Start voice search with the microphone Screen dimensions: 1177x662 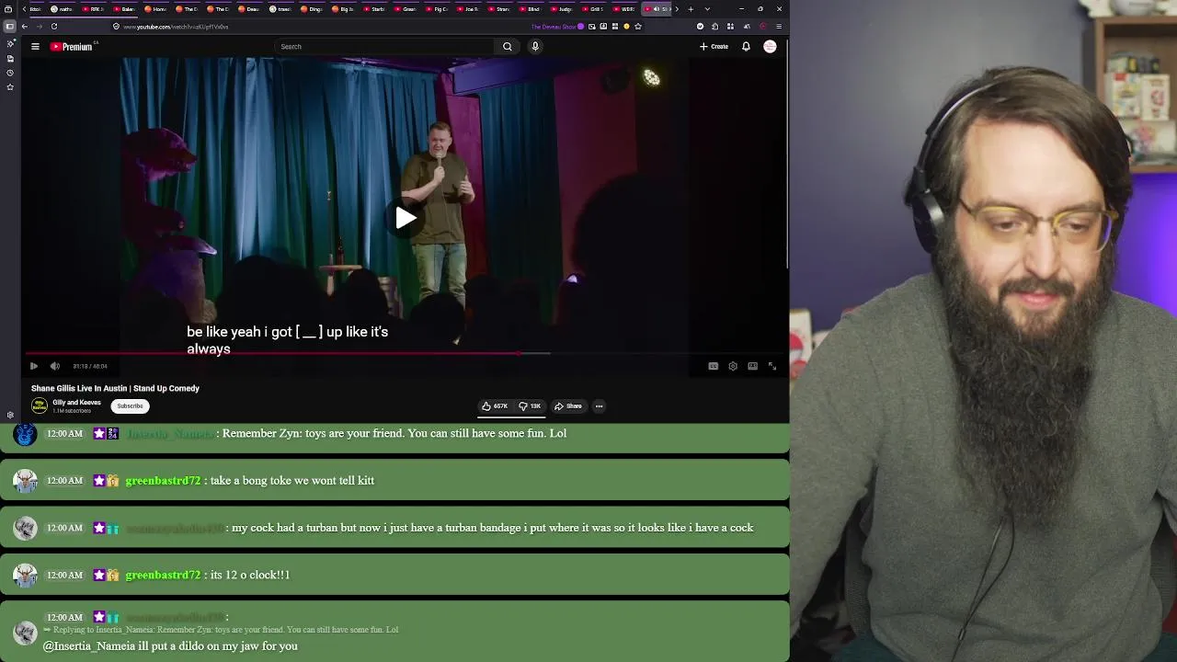[x=535, y=46]
